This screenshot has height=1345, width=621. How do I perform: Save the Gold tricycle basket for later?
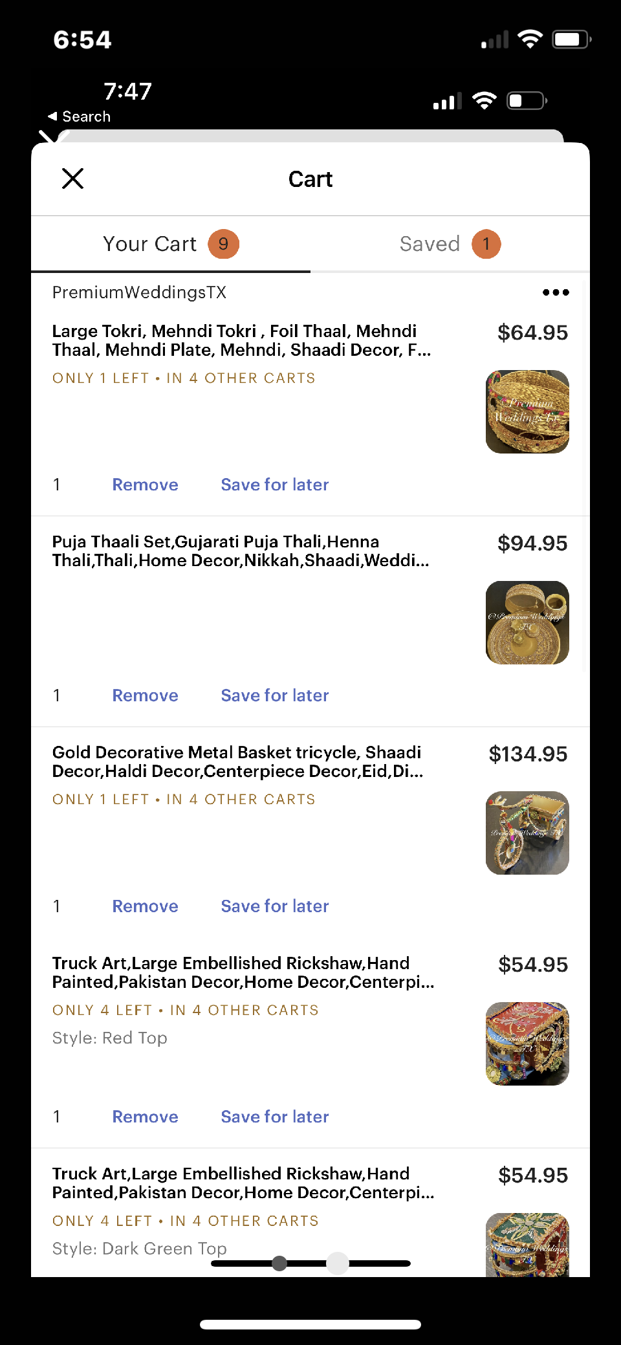[x=275, y=906]
